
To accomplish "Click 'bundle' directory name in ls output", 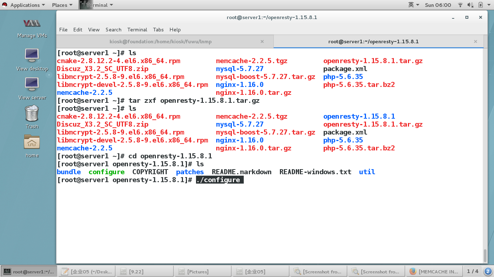I will [69, 172].
